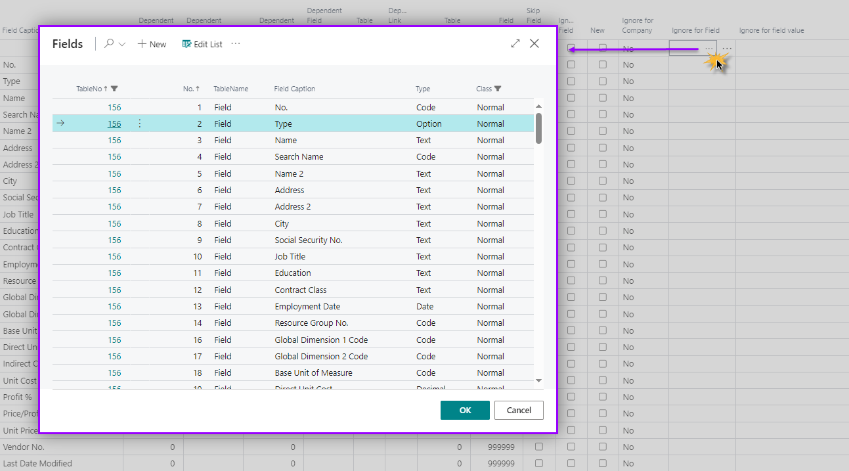This screenshot has width=849, height=471.
Task: Click the 'Date' type cell for Employment Date
Action: coord(425,306)
